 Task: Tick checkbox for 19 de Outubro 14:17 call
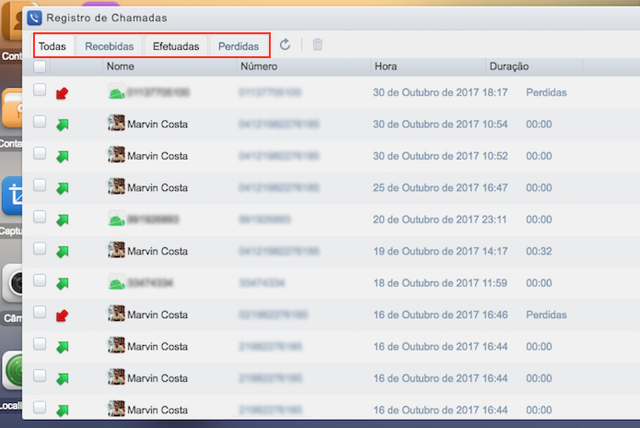(x=40, y=249)
